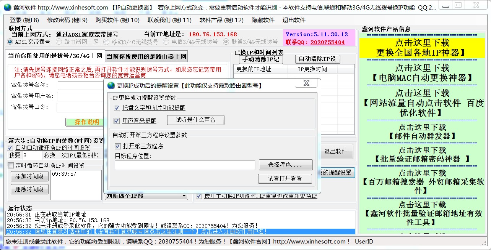Image resolution: width=491 pixels, height=250 pixels.
Task: Click the 试听是什么声音 button
Action: pos(195,120)
